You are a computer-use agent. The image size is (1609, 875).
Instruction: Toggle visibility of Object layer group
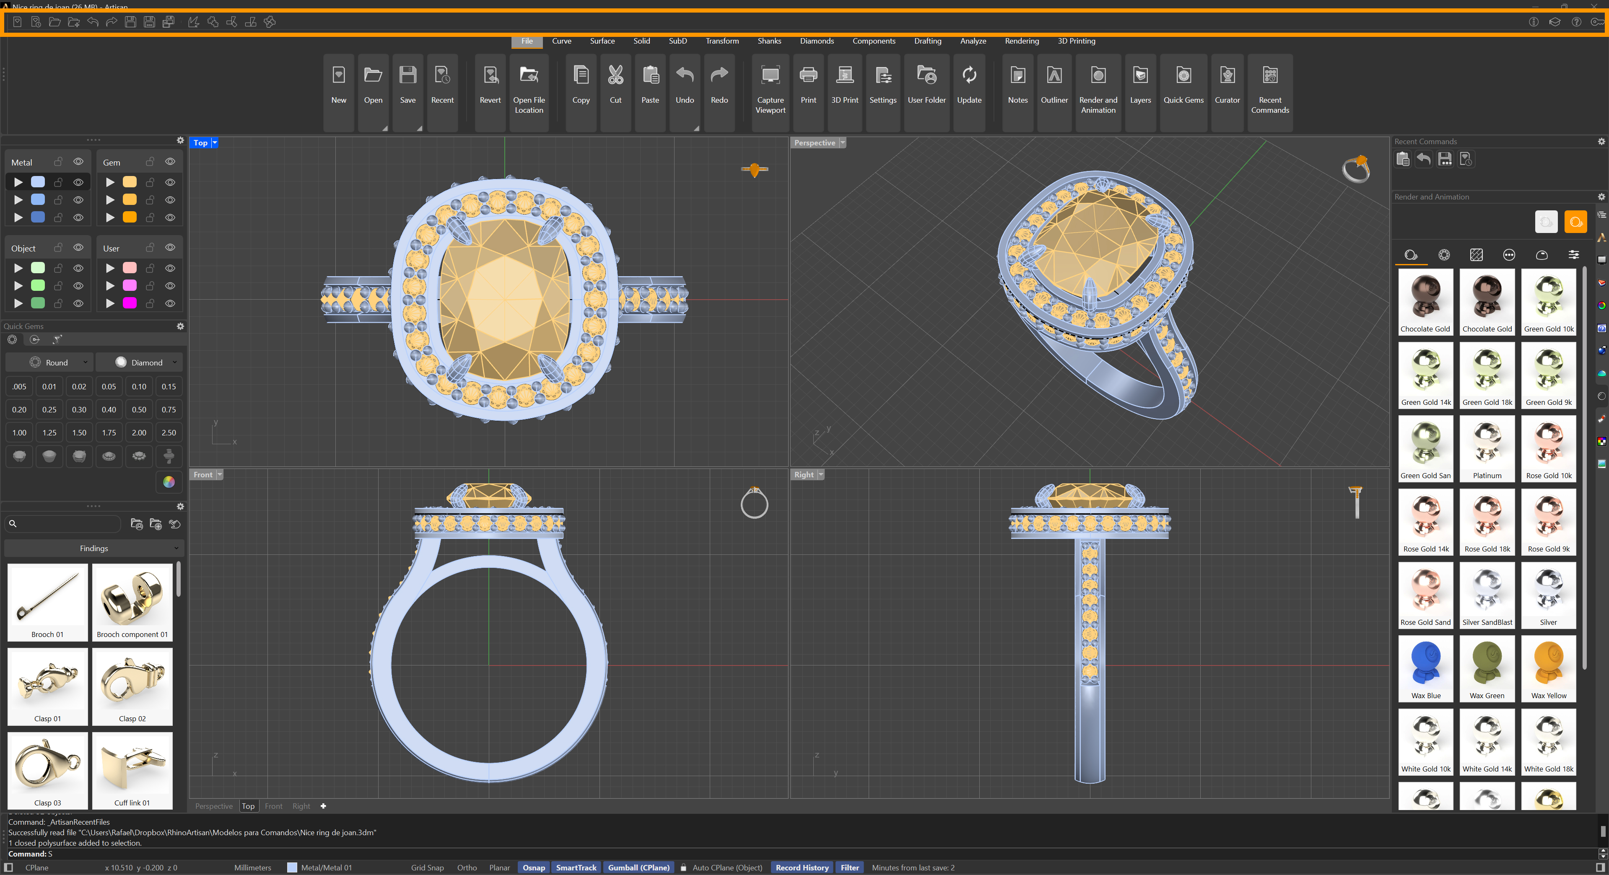point(78,248)
